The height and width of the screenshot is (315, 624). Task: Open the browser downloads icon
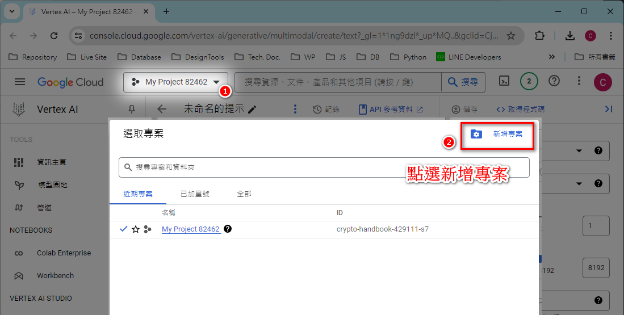570,36
